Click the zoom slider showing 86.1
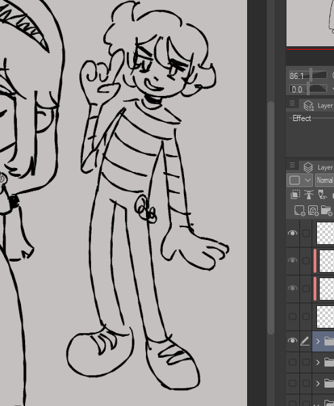The width and height of the screenshot is (334, 406). pos(308,75)
